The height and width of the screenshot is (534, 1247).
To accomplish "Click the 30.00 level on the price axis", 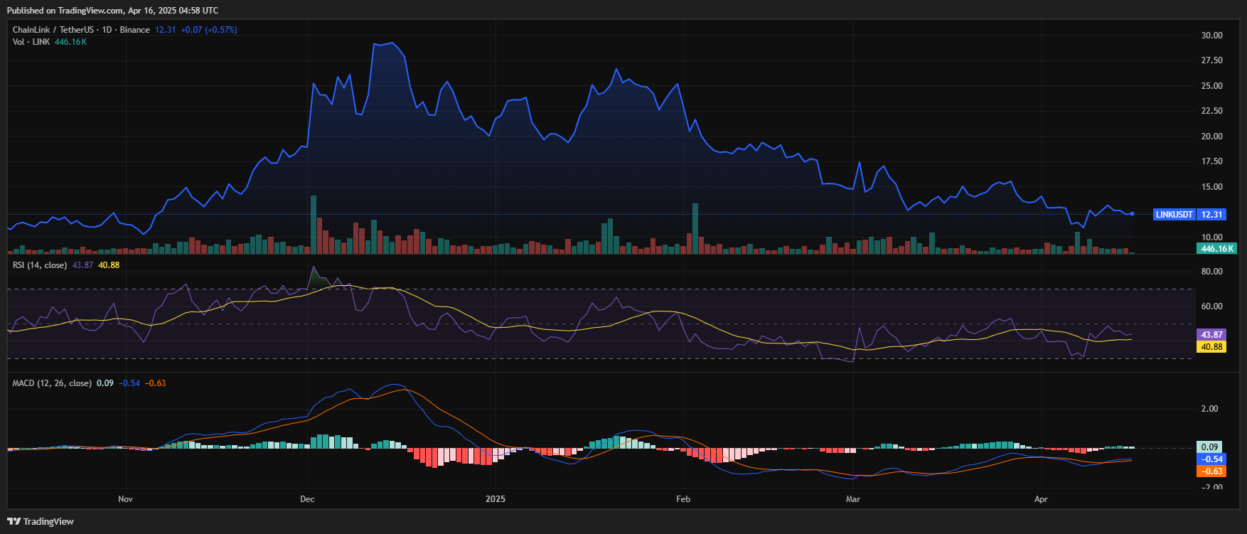I will 1211,36.
